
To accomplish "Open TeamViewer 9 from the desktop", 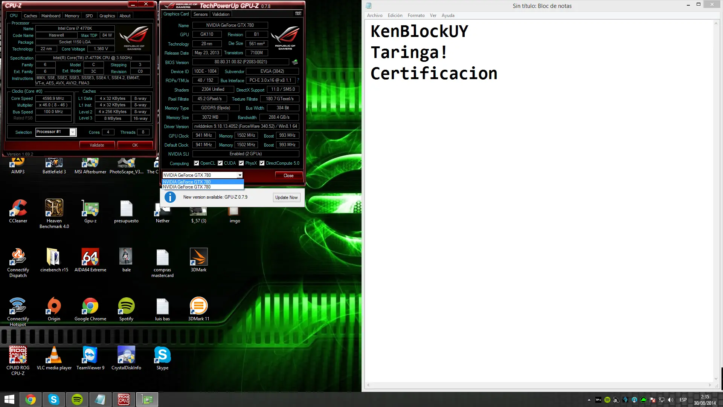I will [x=90, y=358].
